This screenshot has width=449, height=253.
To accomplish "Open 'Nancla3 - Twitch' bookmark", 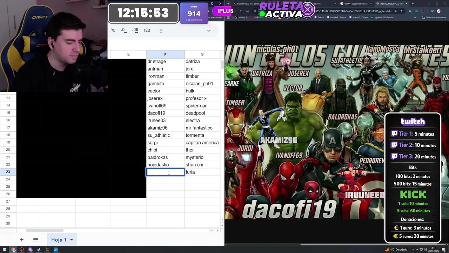I will coord(359,18).
